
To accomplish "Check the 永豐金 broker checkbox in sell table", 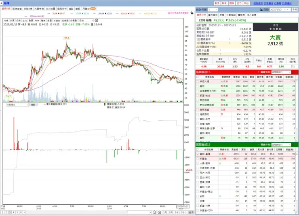I will [x=198, y=159].
